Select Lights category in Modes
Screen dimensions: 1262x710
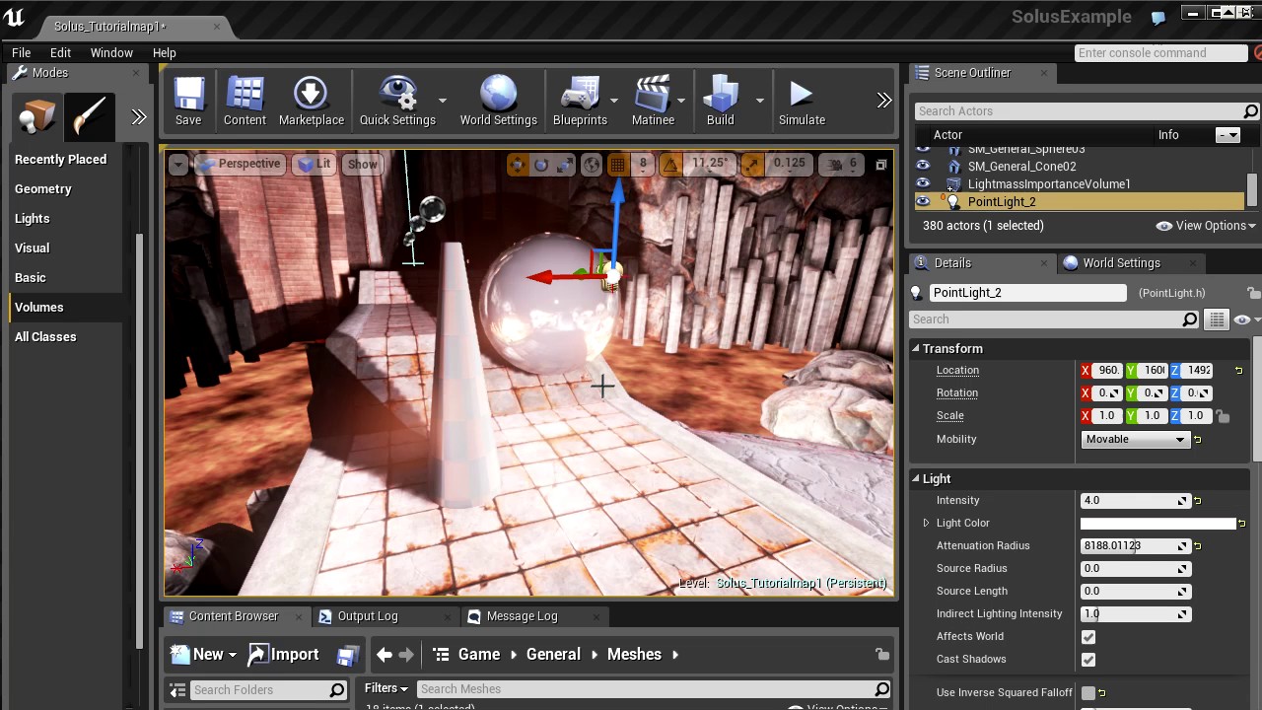coord(33,218)
